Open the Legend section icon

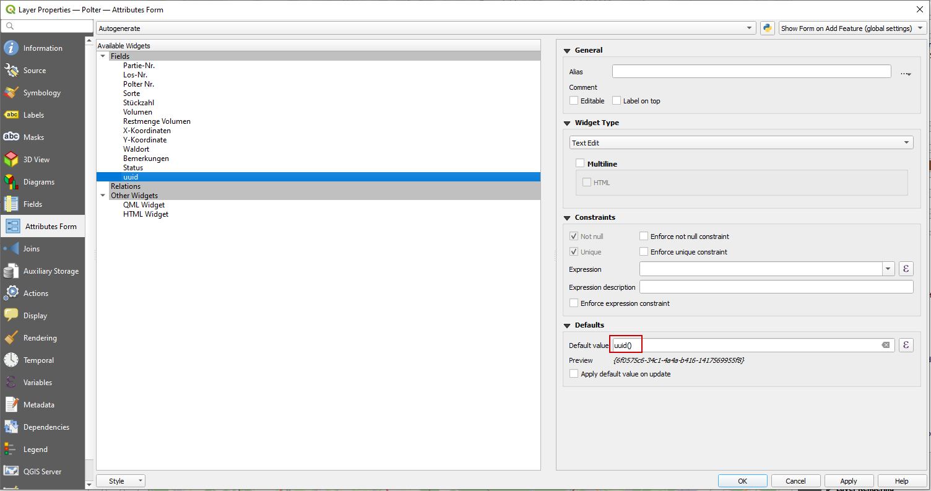click(x=11, y=450)
